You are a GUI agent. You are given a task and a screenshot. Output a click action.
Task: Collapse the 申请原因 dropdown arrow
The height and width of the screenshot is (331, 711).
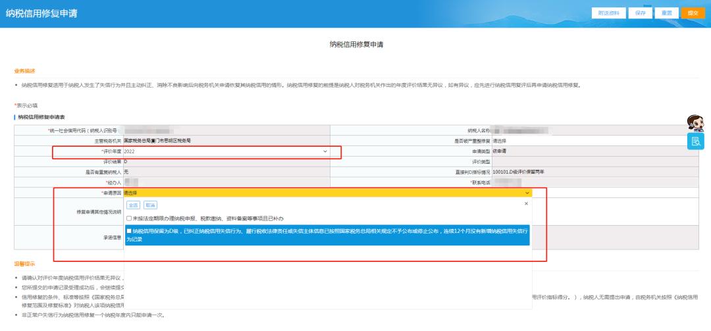pyautogui.click(x=527, y=193)
